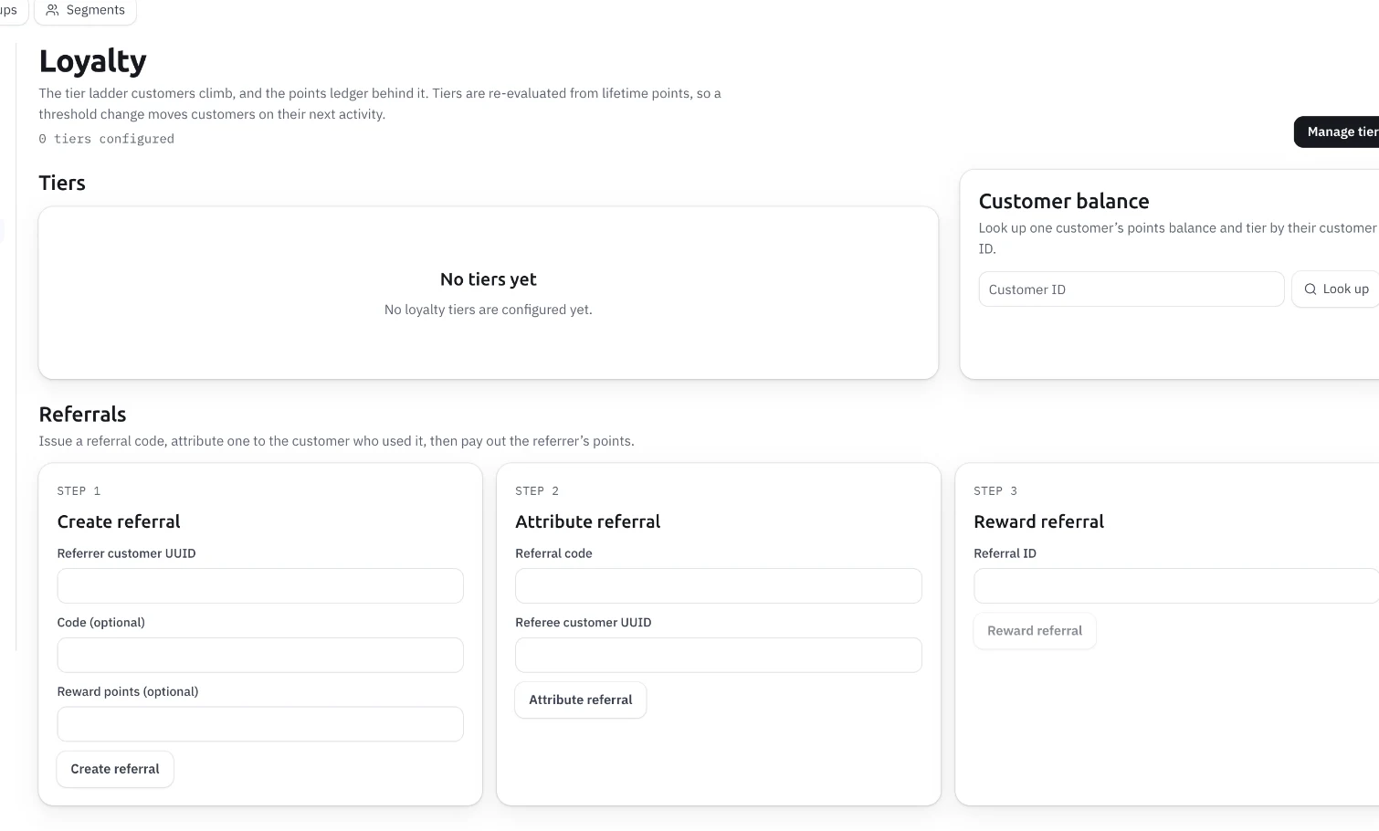Click the magnifier icon in Look up

point(1310,289)
